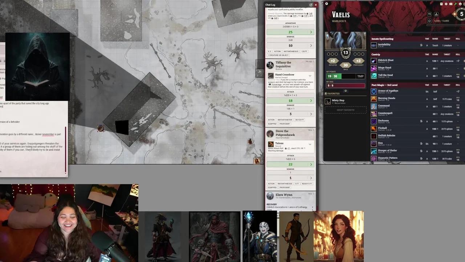Viewport: 465px width, 262px height.
Task: Open the Invisibility spell icon
Action: click(x=374, y=45)
